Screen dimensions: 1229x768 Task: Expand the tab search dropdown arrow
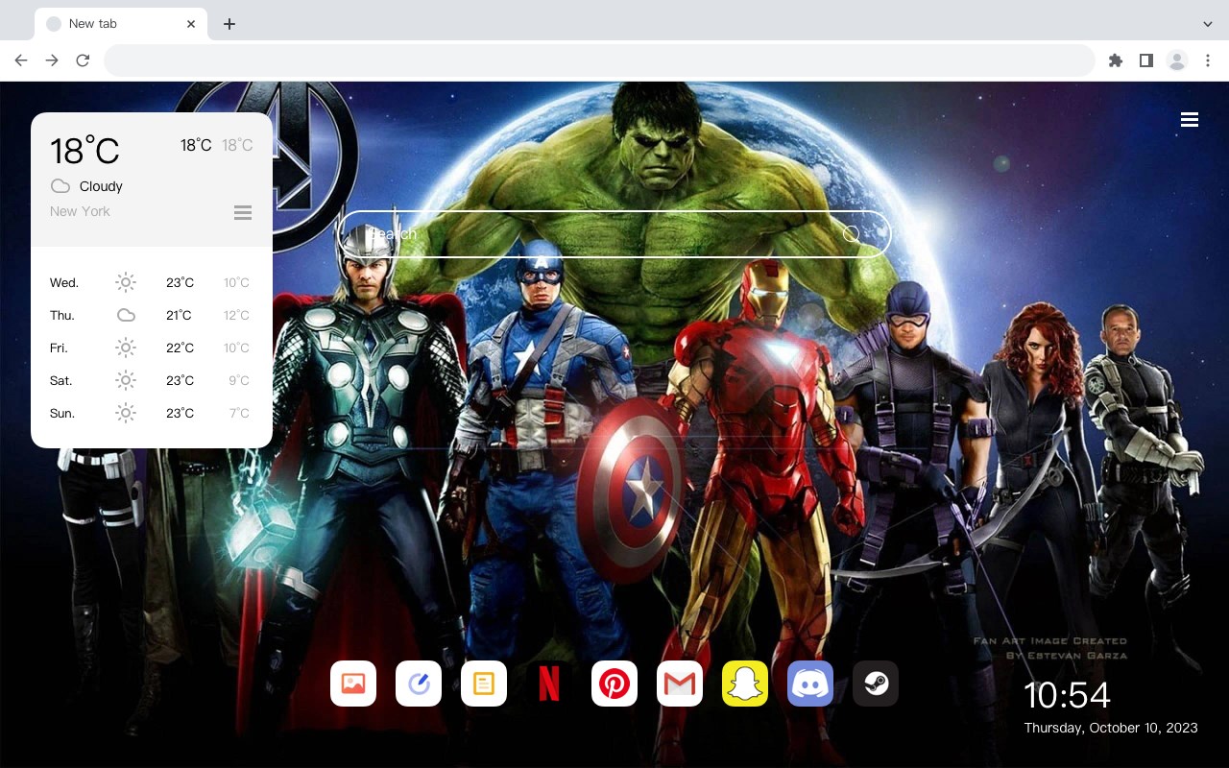1208,24
